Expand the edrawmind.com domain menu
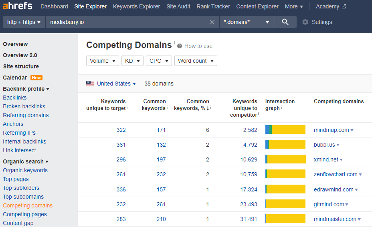Screen dimensions: 372x227 coord(356,190)
